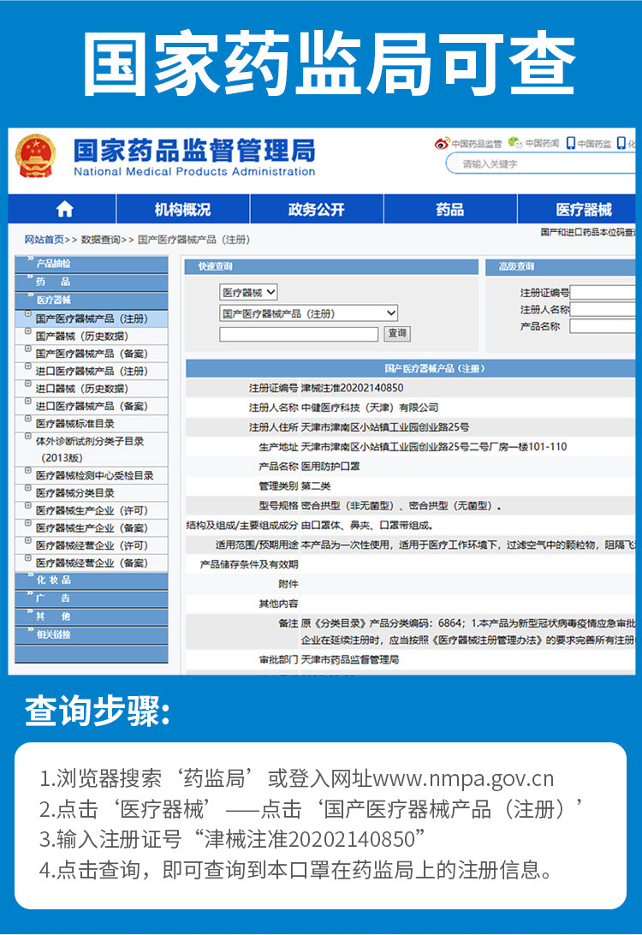Select 国产医疗器械产品（备案） in sidebar

[x=92, y=354]
